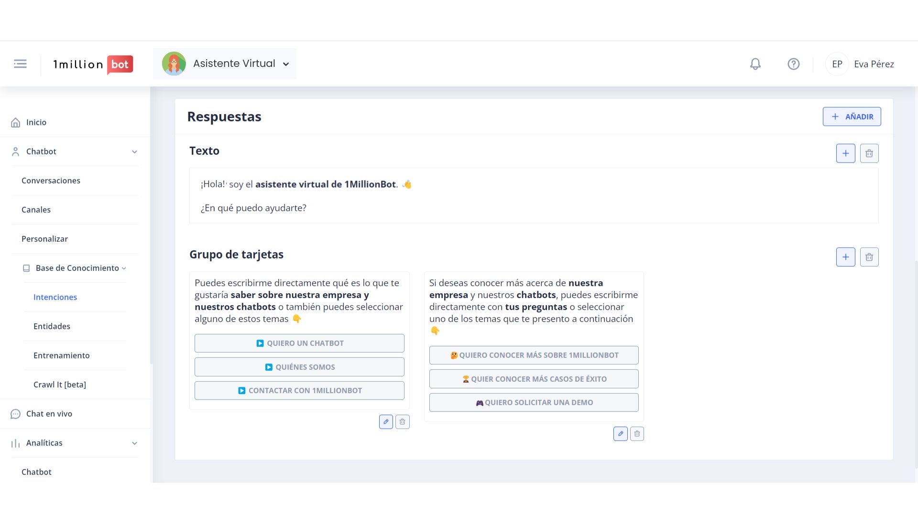Click the AÑADIR button

coord(852,117)
